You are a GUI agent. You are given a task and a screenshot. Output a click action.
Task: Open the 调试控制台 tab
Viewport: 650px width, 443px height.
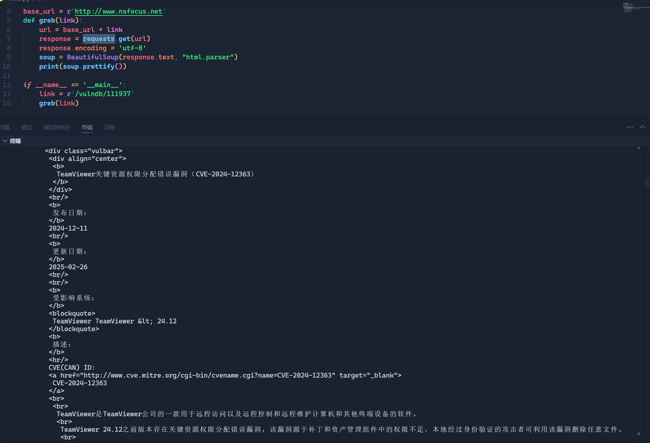[x=57, y=127]
